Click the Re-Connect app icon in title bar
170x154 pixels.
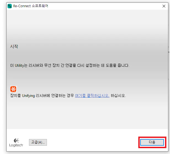pyautogui.click(x=10, y=6)
